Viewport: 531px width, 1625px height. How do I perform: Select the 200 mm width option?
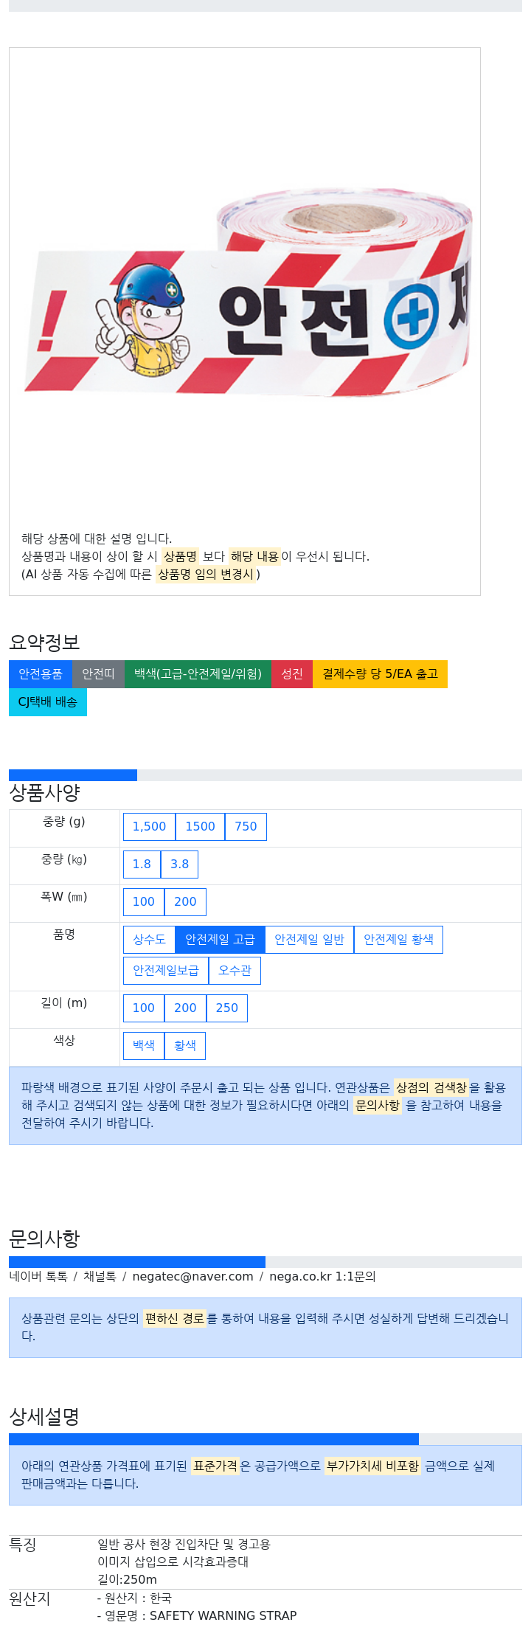point(185,902)
